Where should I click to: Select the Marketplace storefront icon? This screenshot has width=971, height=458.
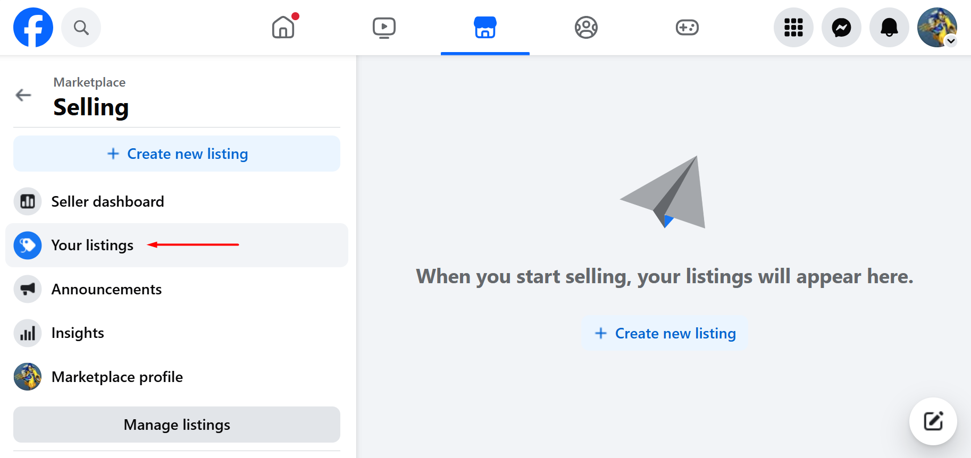tap(485, 28)
